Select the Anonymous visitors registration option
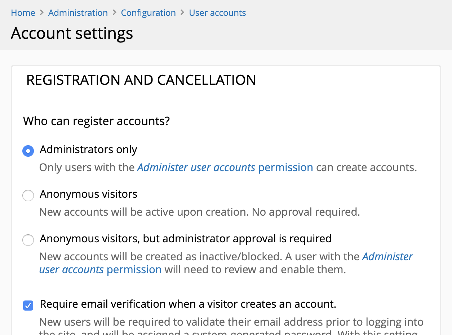Screen dimensions: 452x335 tap(28, 196)
